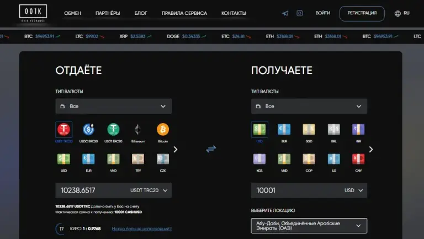Click the DOGE $0.34335 ticker item
This screenshot has height=239, width=424.
pos(186,36)
